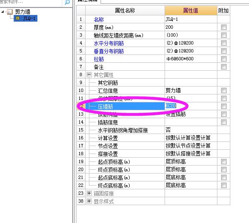
Task: Click the name value JLQ-1 cell
Action: coord(191,20)
